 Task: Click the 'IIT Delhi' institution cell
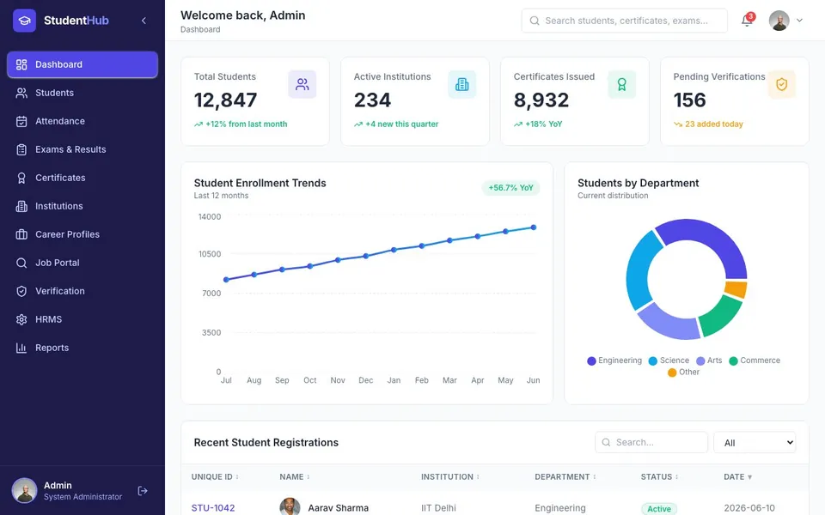438,508
